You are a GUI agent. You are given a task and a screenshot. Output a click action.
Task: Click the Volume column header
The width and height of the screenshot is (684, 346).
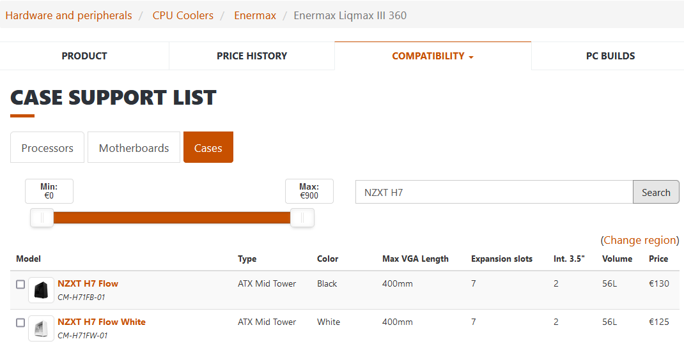[x=618, y=259]
